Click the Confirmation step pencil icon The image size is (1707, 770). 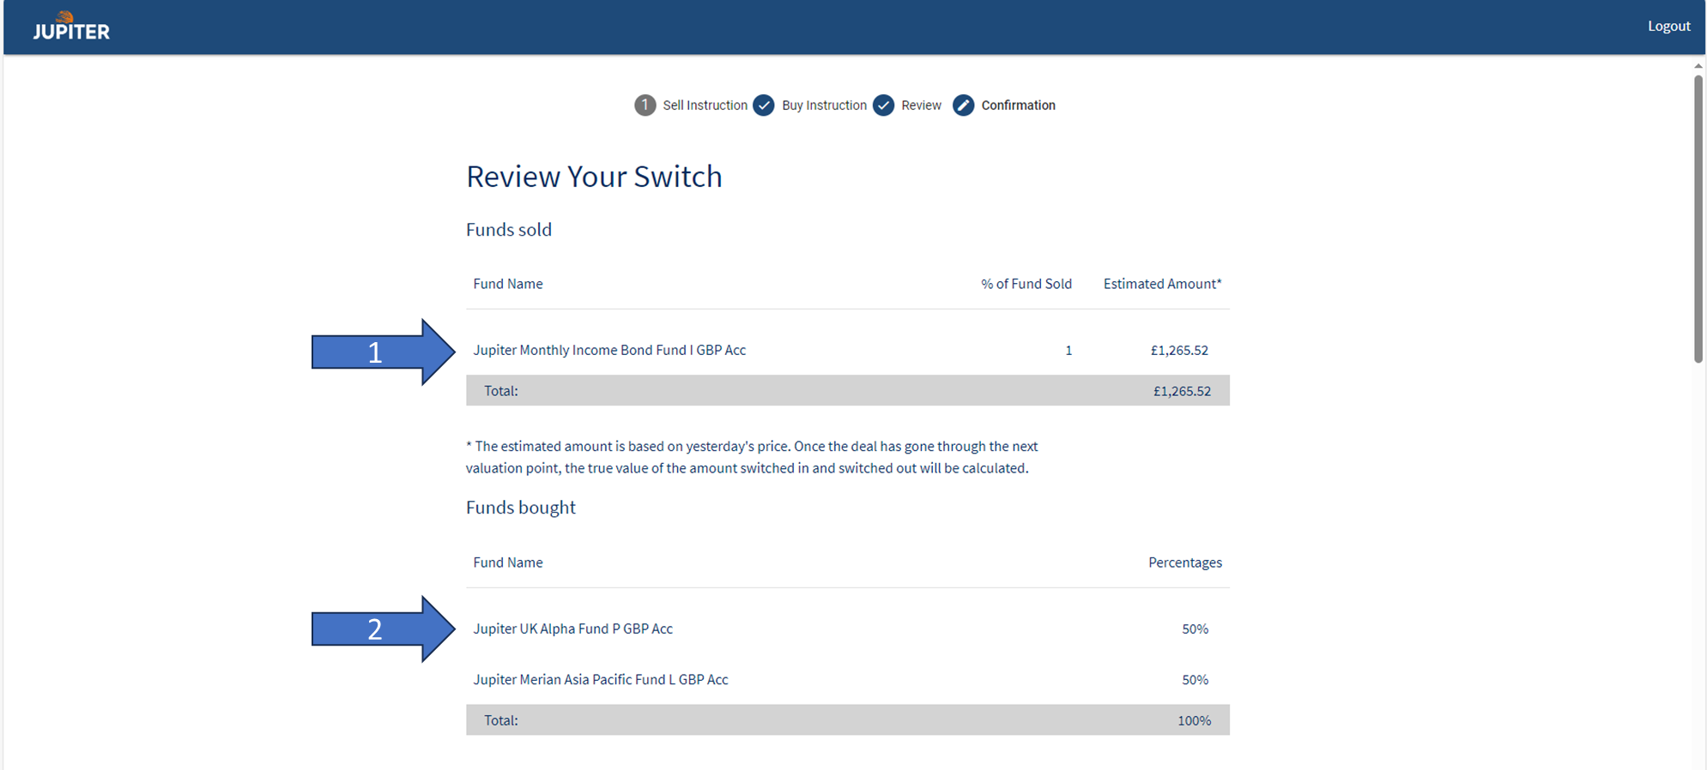(964, 105)
